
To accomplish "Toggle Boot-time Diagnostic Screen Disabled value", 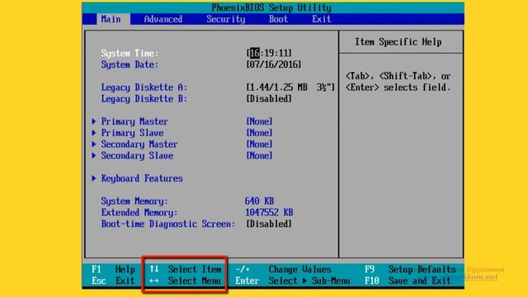I will click(269, 224).
